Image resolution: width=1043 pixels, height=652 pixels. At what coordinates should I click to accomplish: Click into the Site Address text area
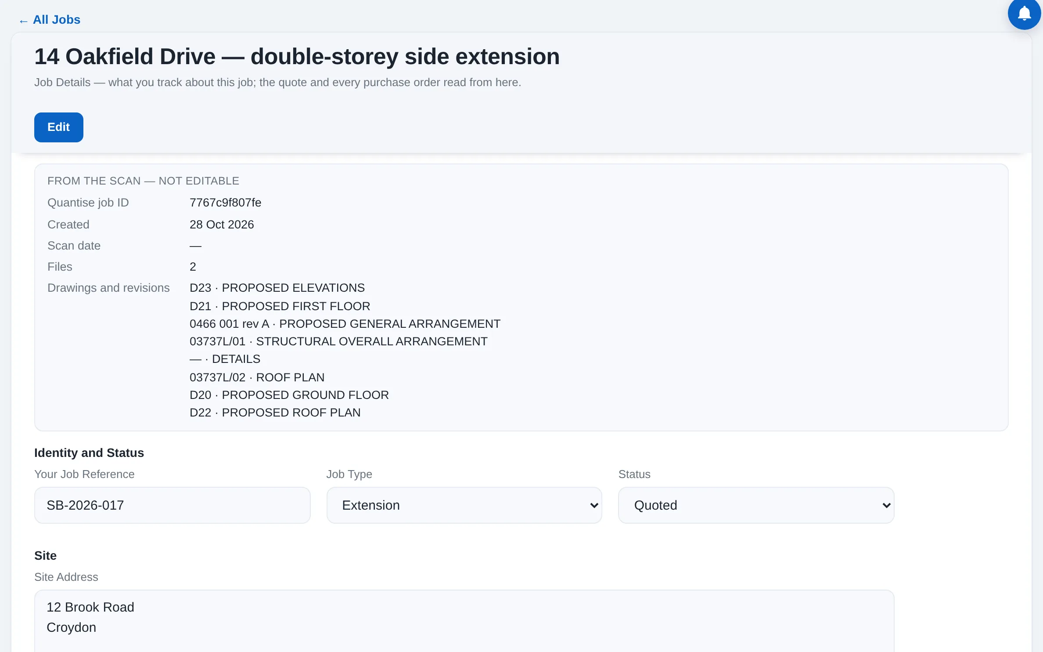pyautogui.click(x=464, y=621)
